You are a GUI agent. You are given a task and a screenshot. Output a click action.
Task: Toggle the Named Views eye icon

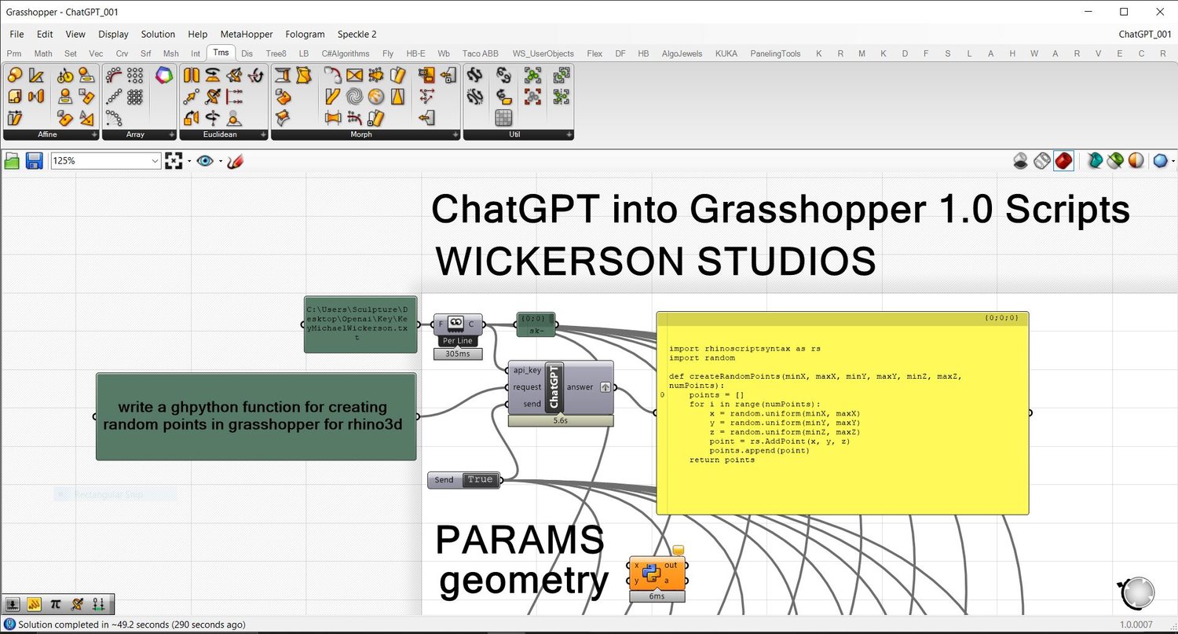tap(206, 161)
